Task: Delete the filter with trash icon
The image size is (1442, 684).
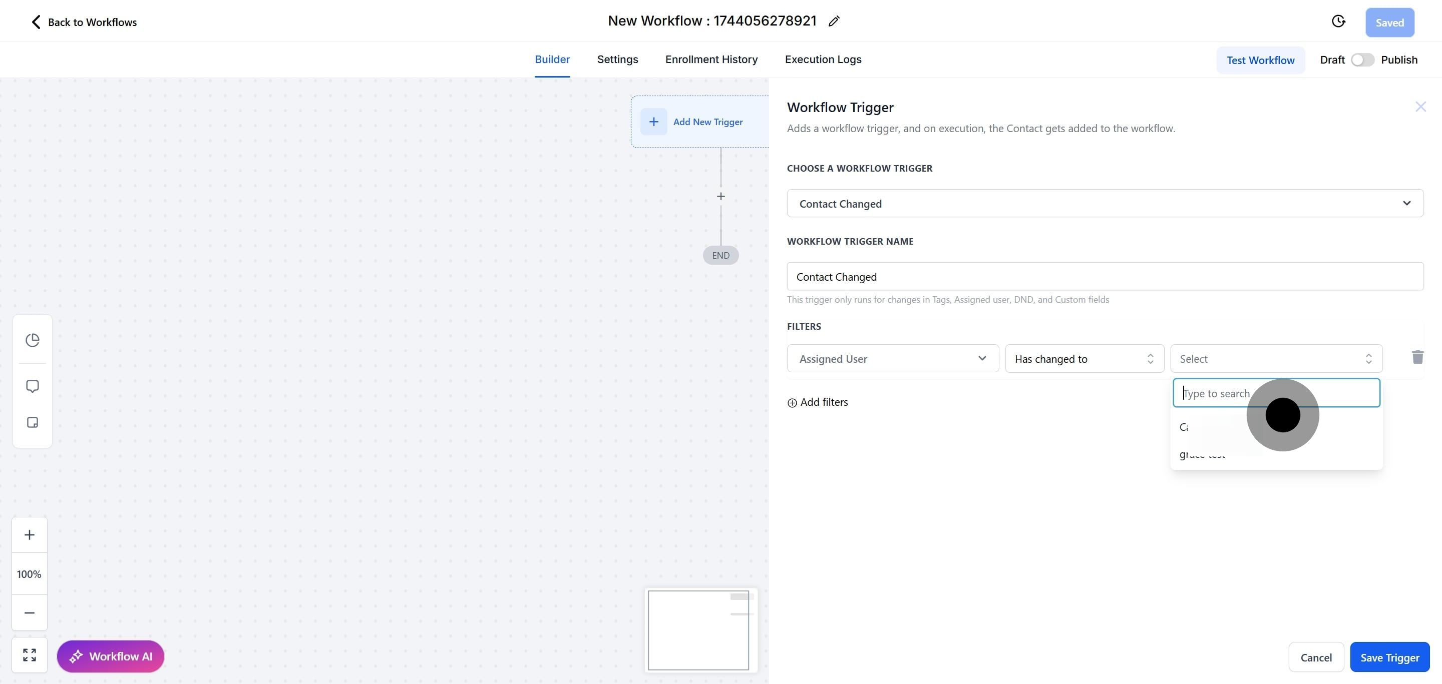Action: pos(1417,357)
